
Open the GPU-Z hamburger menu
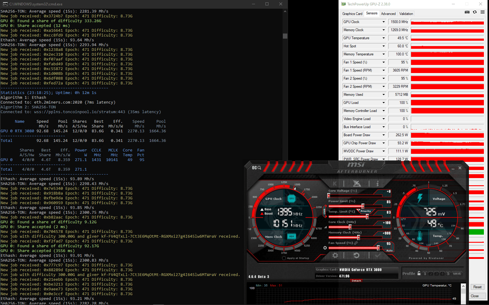click(x=482, y=12)
